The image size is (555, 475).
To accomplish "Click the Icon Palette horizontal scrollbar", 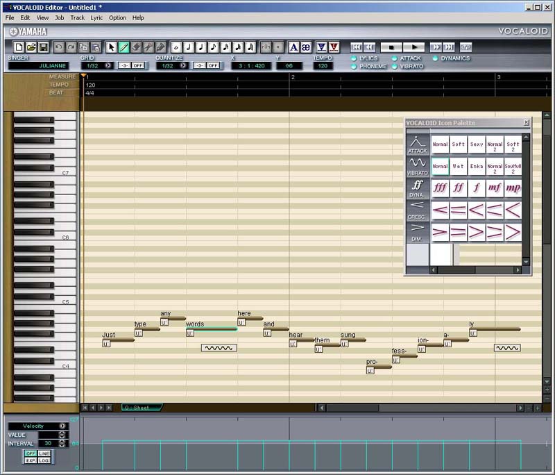I will coord(475,270).
